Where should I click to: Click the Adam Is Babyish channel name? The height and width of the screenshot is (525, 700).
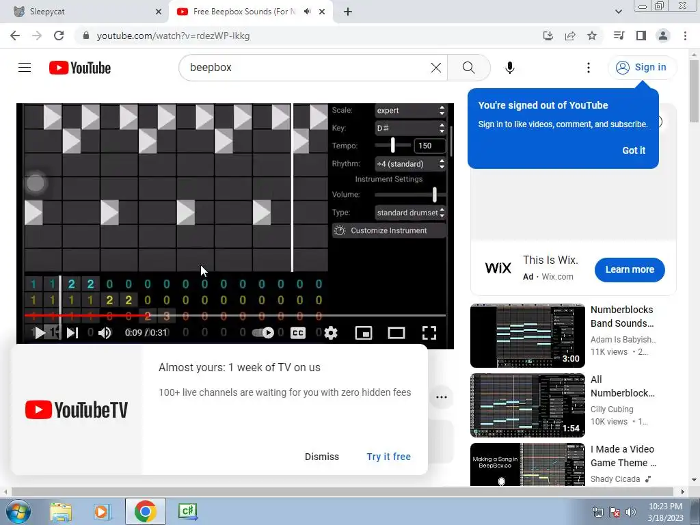click(x=623, y=339)
